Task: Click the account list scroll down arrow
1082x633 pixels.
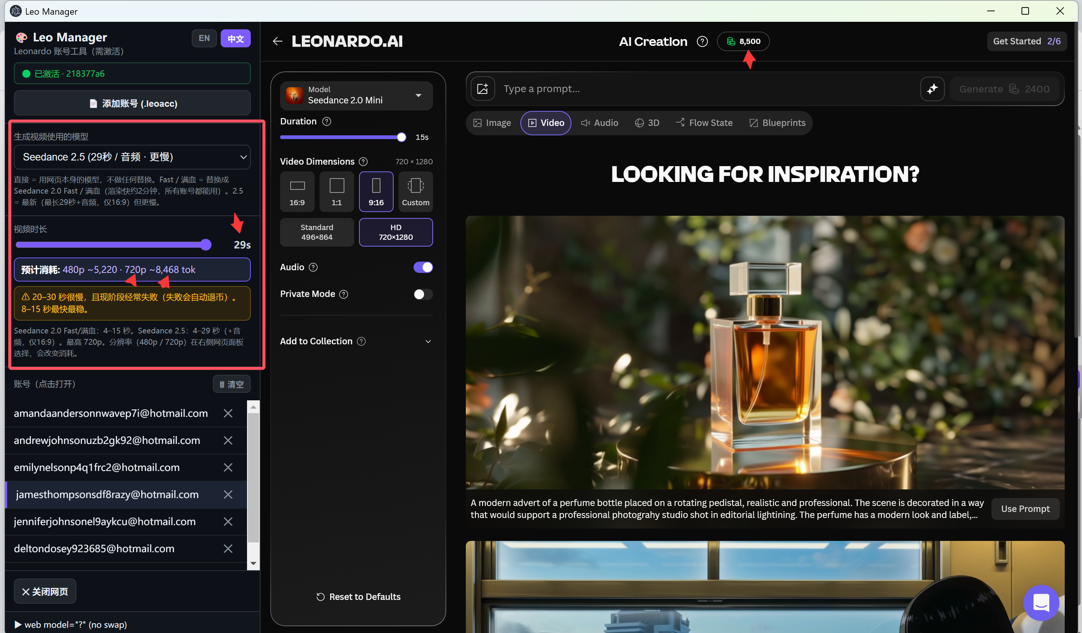Action: (x=253, y=563)
